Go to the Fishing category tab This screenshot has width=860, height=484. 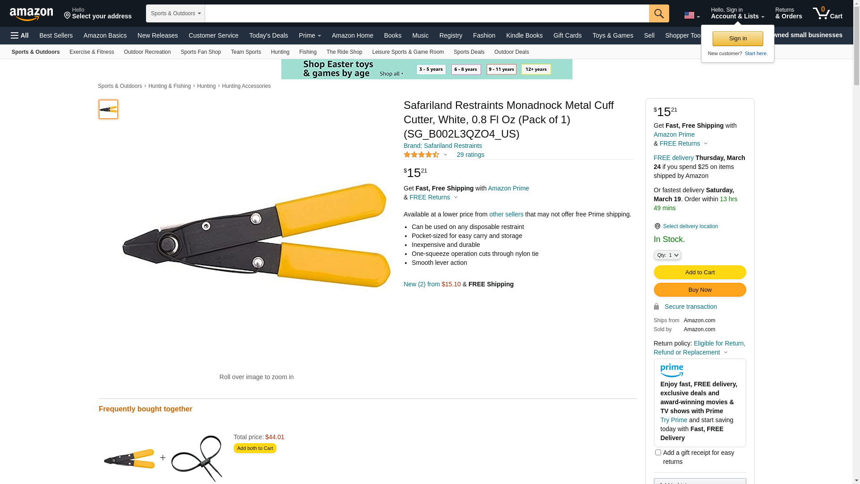pyautogui.click(x=308, y=52)
